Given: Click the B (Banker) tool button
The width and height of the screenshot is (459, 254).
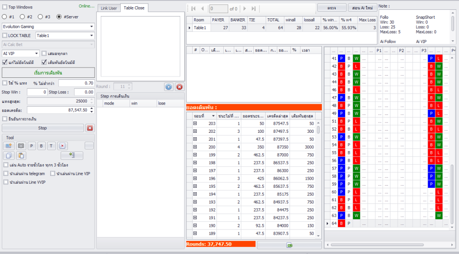Looking at the screenshot, I should [42, 146].
